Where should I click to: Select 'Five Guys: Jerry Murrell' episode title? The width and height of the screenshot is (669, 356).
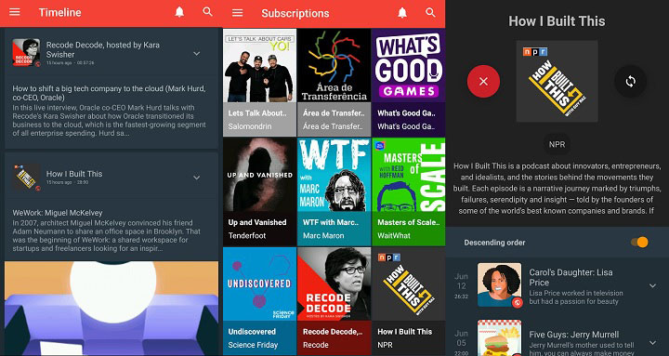tap(574, 335)
